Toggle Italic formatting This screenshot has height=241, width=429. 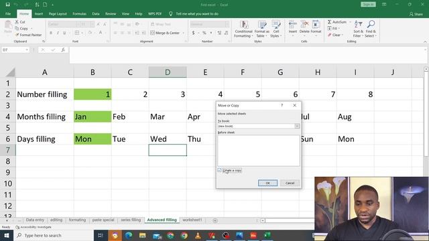pos(58,33)
